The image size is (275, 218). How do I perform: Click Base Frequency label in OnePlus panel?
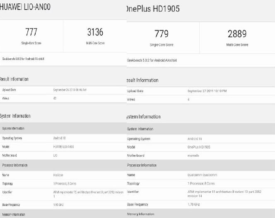(137, 204)
